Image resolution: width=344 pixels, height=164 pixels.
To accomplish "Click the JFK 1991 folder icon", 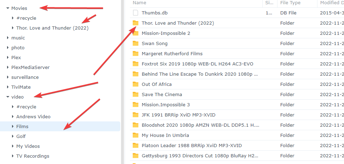I will (136, 115).
